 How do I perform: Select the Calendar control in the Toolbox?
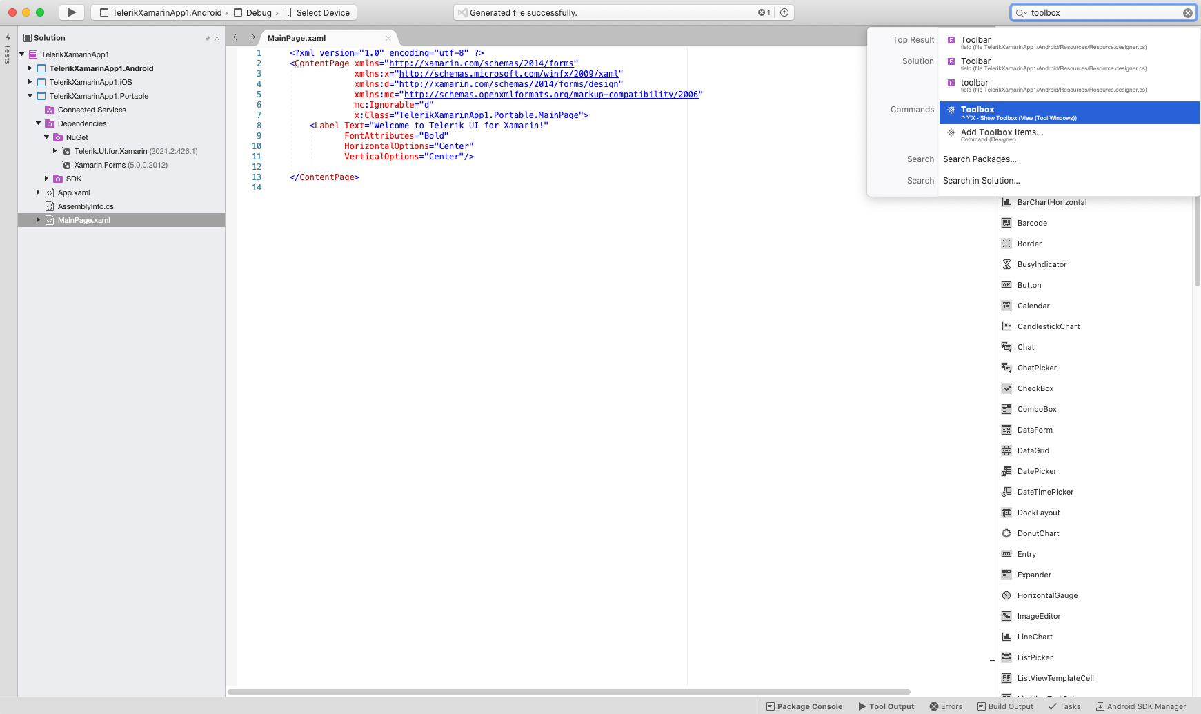click(1033, 306)
